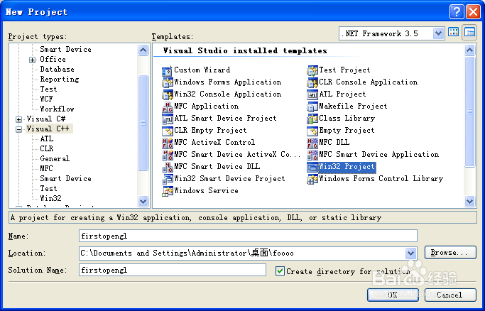Select the Class Library template icon
The height and width of the screenshot is (311, 485).
tap(312, 119)
